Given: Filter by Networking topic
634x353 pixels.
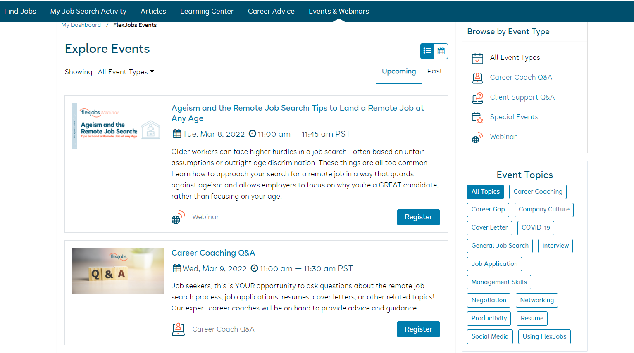Looking at the screenshot, I should 537,301.
